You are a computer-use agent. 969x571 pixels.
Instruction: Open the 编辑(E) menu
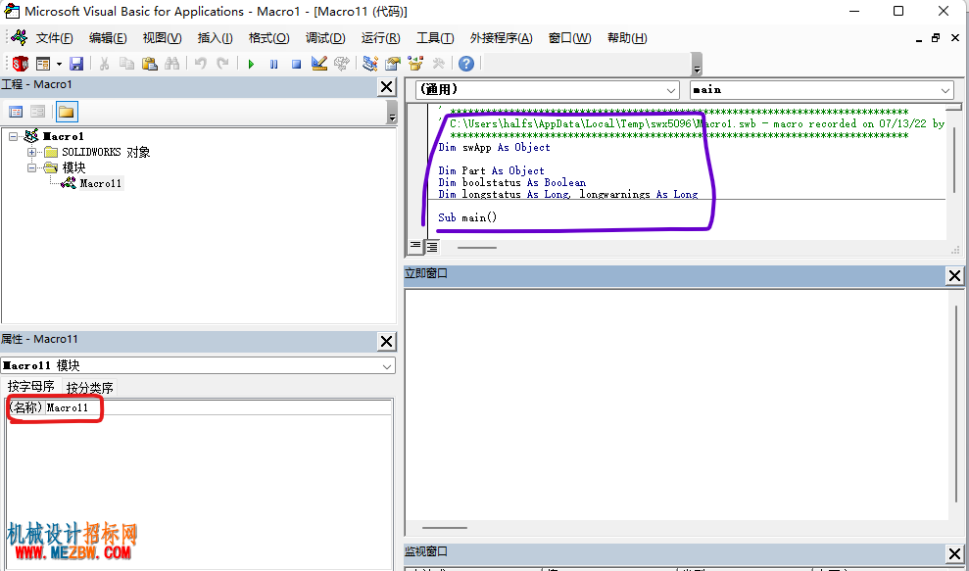coord(108,37)
